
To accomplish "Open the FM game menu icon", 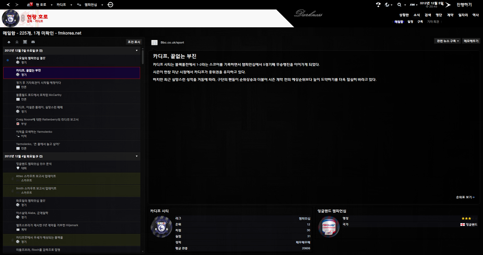I will click(x=412, y=5).
